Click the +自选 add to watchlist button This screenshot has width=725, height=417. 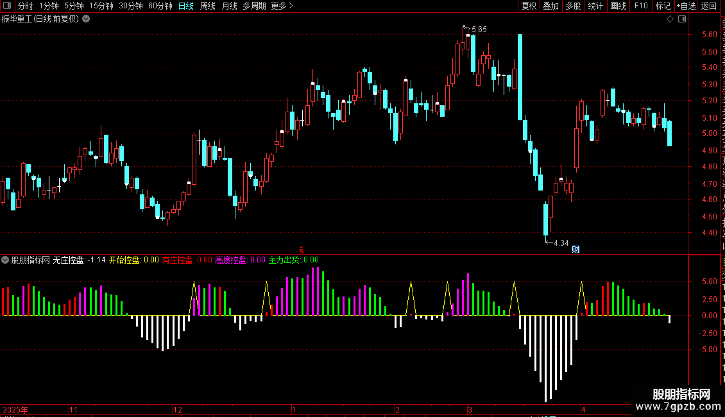[686, 6]
